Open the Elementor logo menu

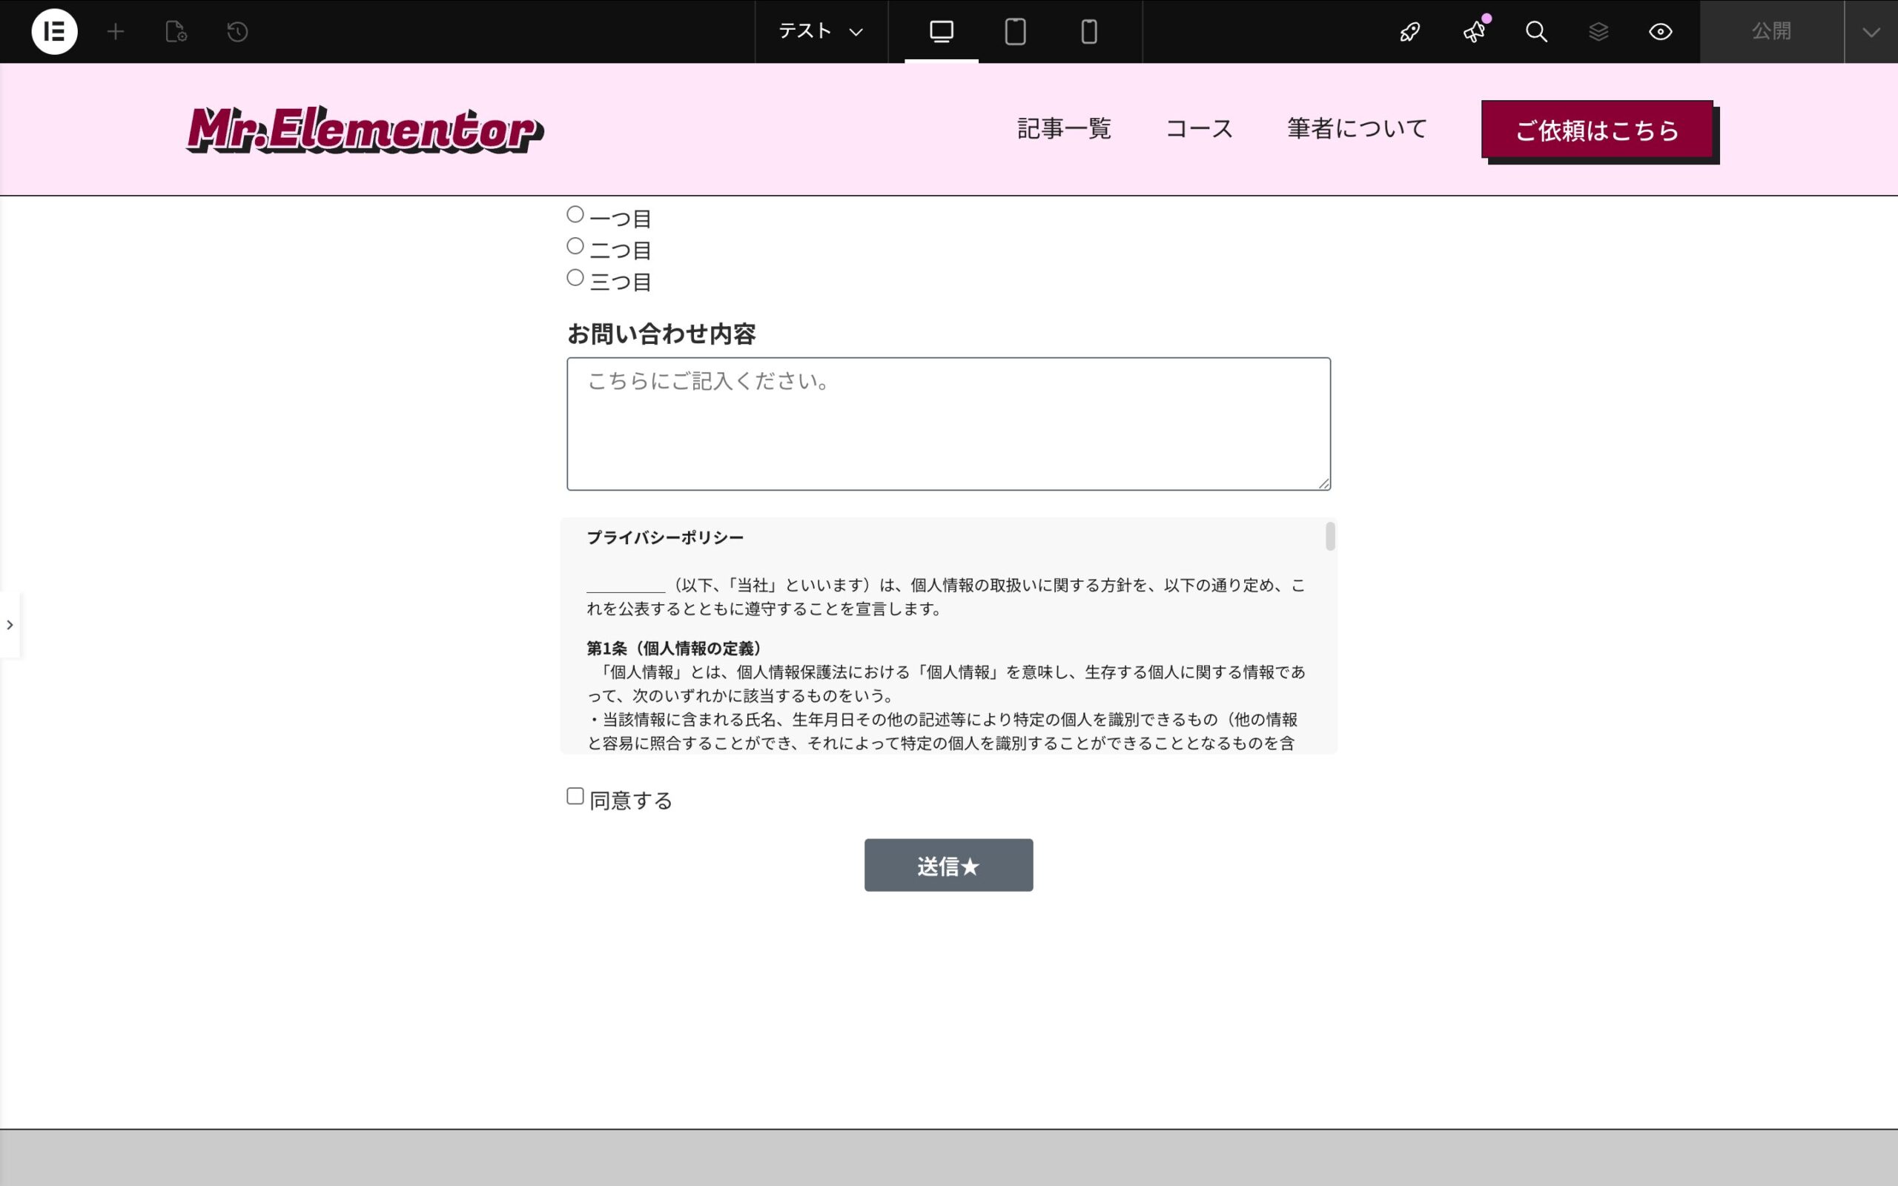click(53, 31)
